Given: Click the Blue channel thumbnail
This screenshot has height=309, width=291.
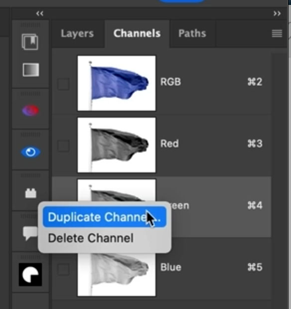Looking at the screenshot, I should 117,274.
